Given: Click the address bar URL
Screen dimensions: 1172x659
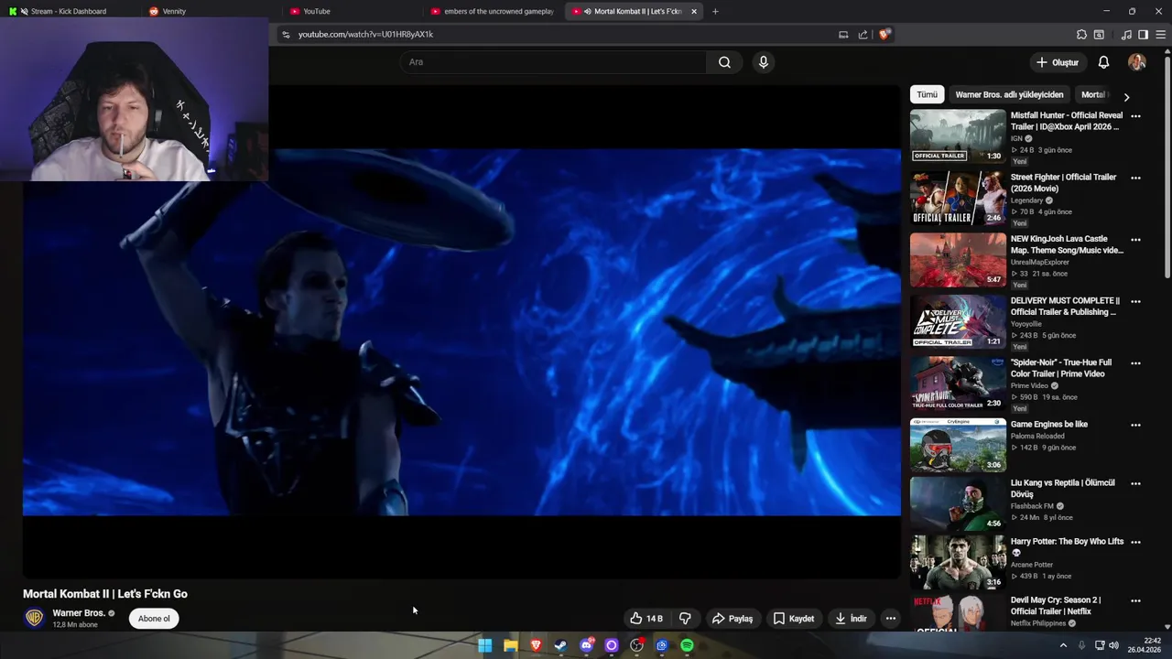Looking at the screenshot, I should click(x=366, y=34).
